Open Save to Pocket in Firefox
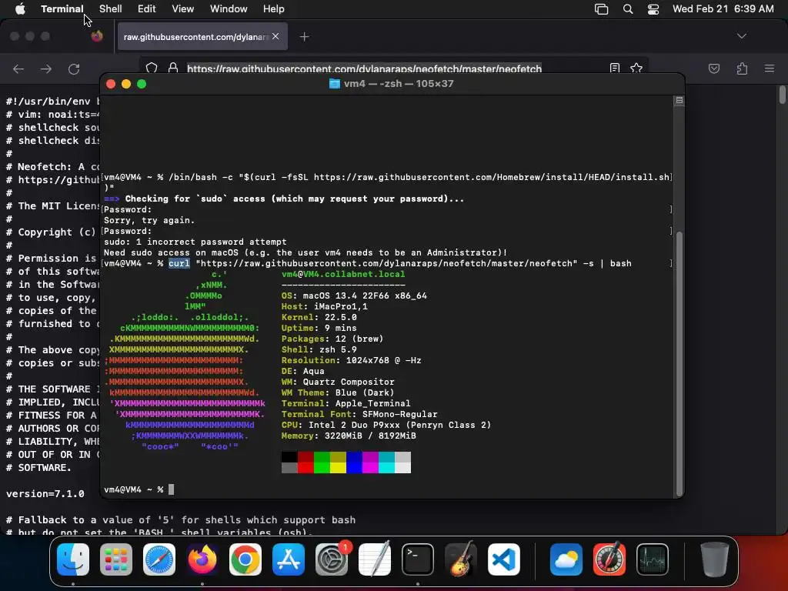 pos(713,68)
